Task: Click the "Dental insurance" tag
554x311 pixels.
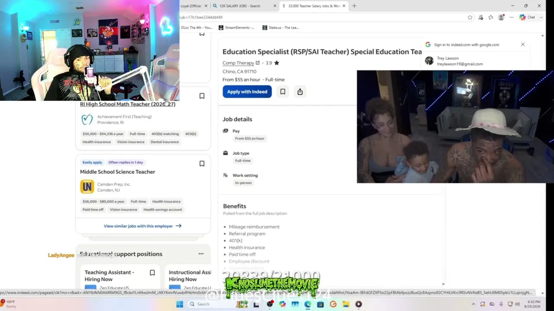Action: (x=164, y=142)
